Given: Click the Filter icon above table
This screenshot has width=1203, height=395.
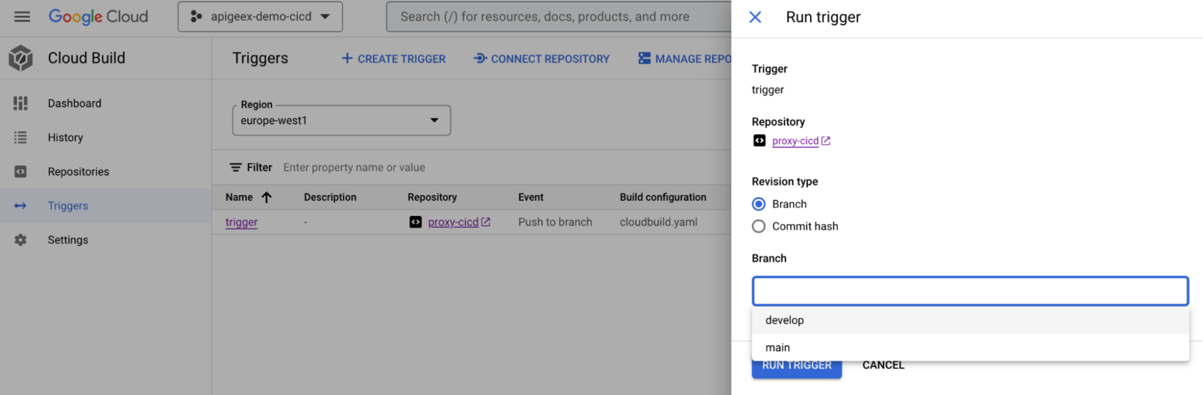Looking at the screenshot, I should point(236,168).
